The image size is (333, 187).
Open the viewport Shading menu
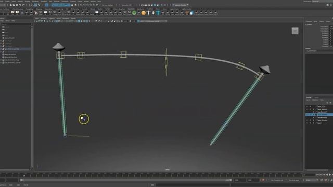pos(44,19)
